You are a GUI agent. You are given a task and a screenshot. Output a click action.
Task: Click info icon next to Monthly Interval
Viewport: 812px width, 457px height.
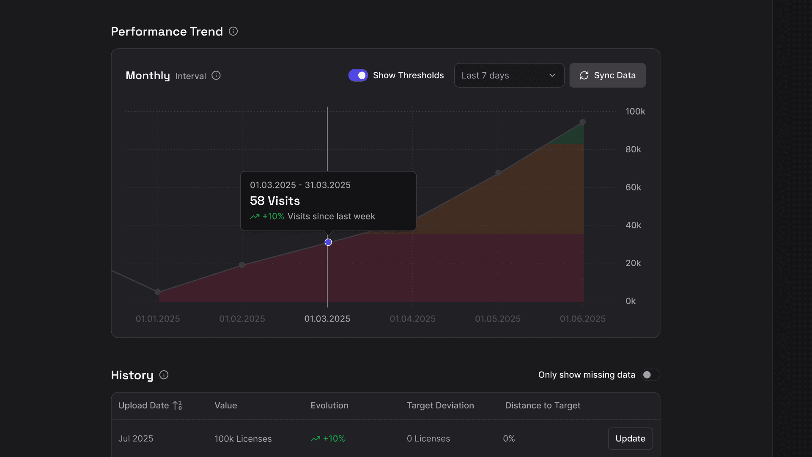click(x=216, y=75)
